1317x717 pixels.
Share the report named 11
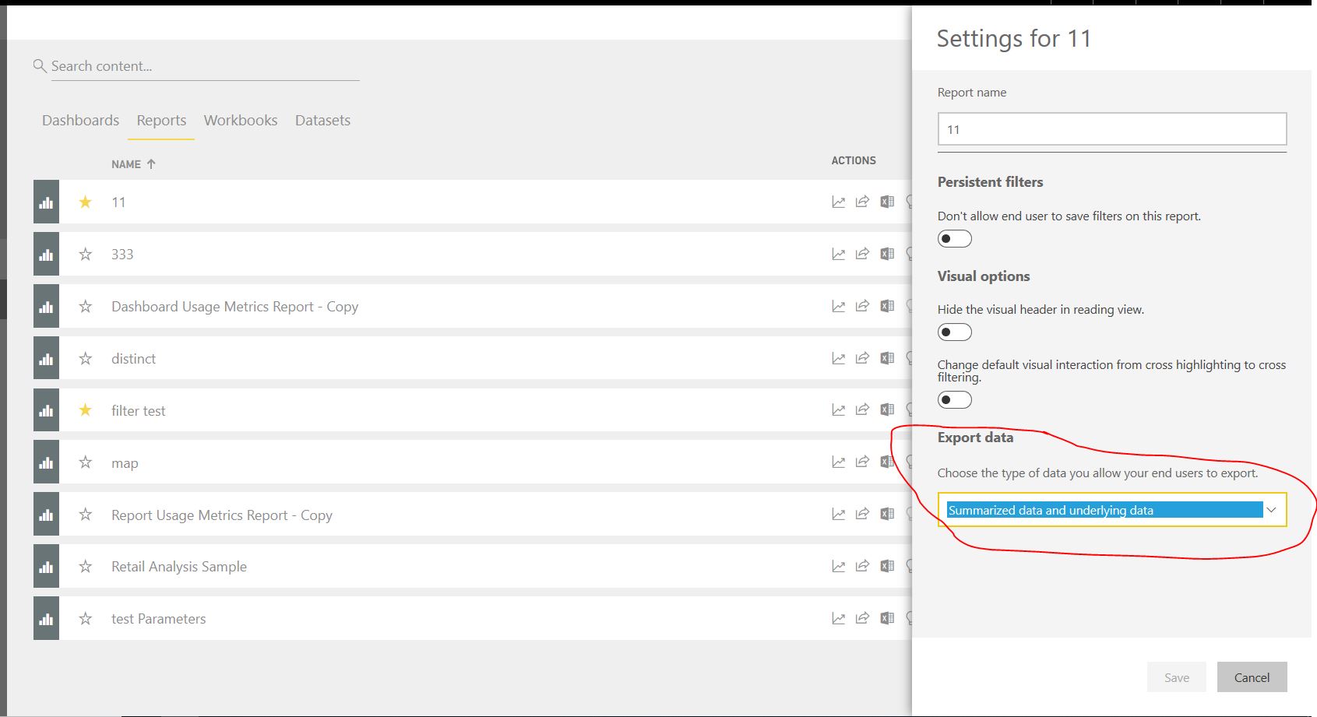862,202
